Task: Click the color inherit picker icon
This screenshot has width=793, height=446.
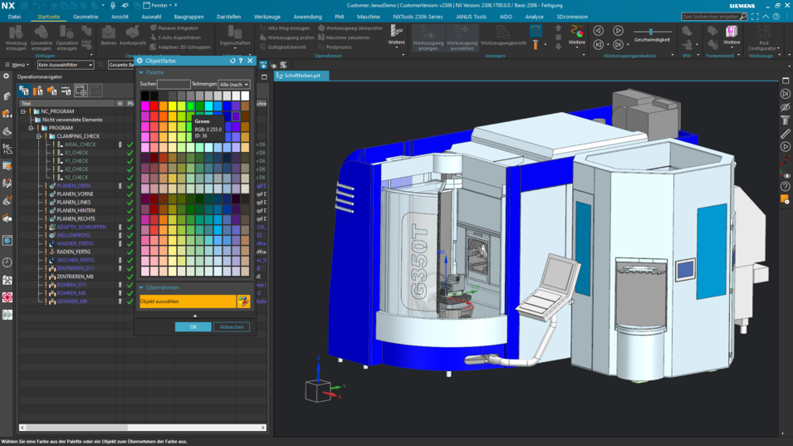Action: coord(244,301)
